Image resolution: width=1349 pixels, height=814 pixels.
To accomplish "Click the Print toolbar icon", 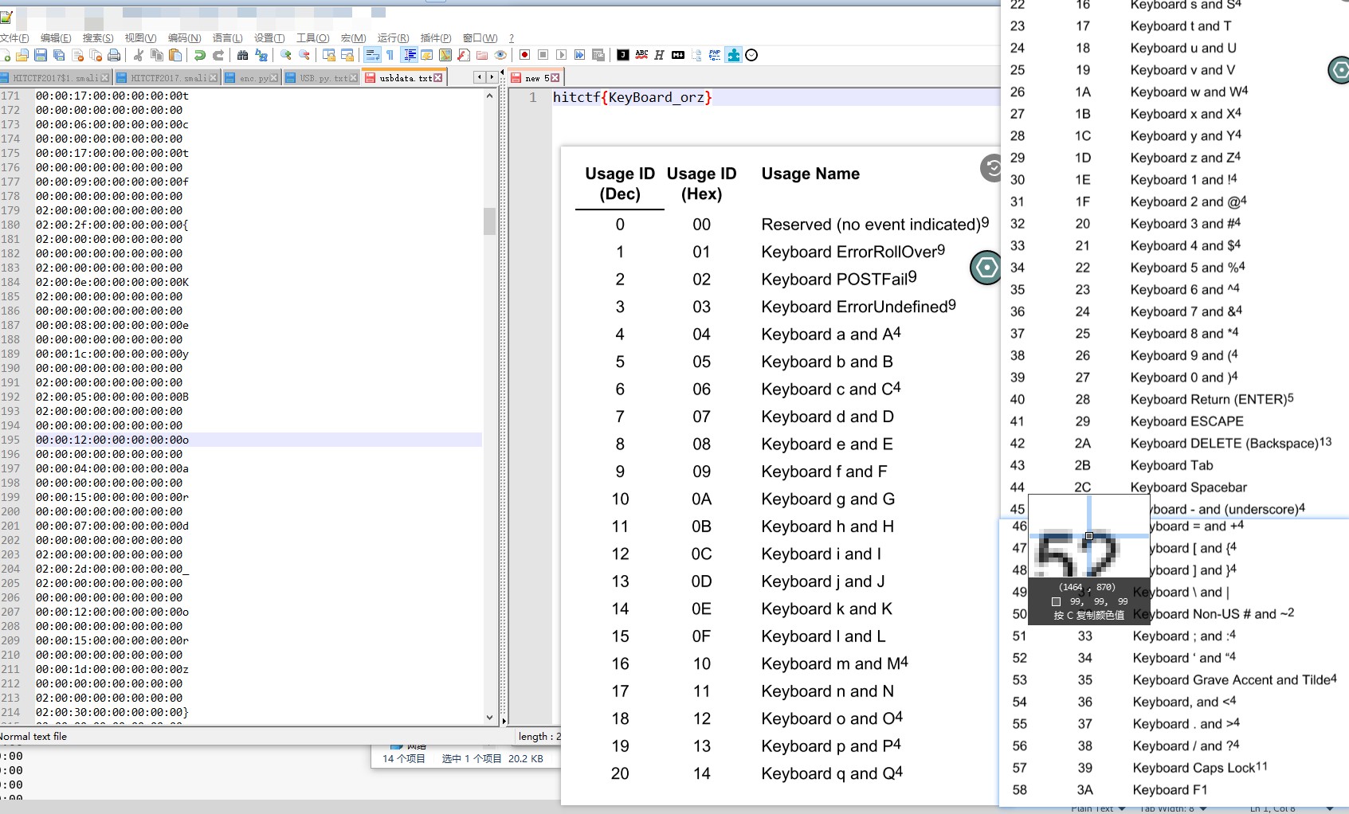I will [x=114, y=55].
